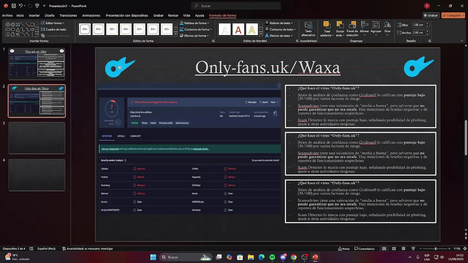Switch to the Insertar tab
The width and height of the screenshot is (468, 263).
tap(34, 15)
